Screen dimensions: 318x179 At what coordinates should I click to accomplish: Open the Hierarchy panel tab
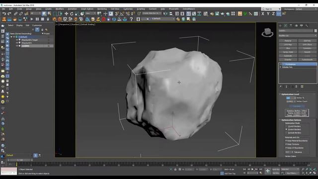pos(291,25)
